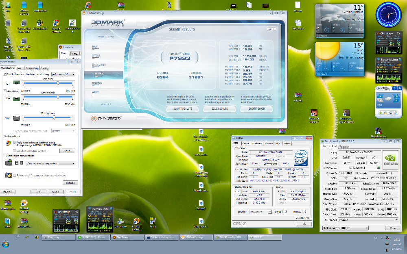The width and height of the screenshot is (407, 254).
Task: Toggle Enable driver-level hardware overclocking checkbox
Action: coord(5,74)
